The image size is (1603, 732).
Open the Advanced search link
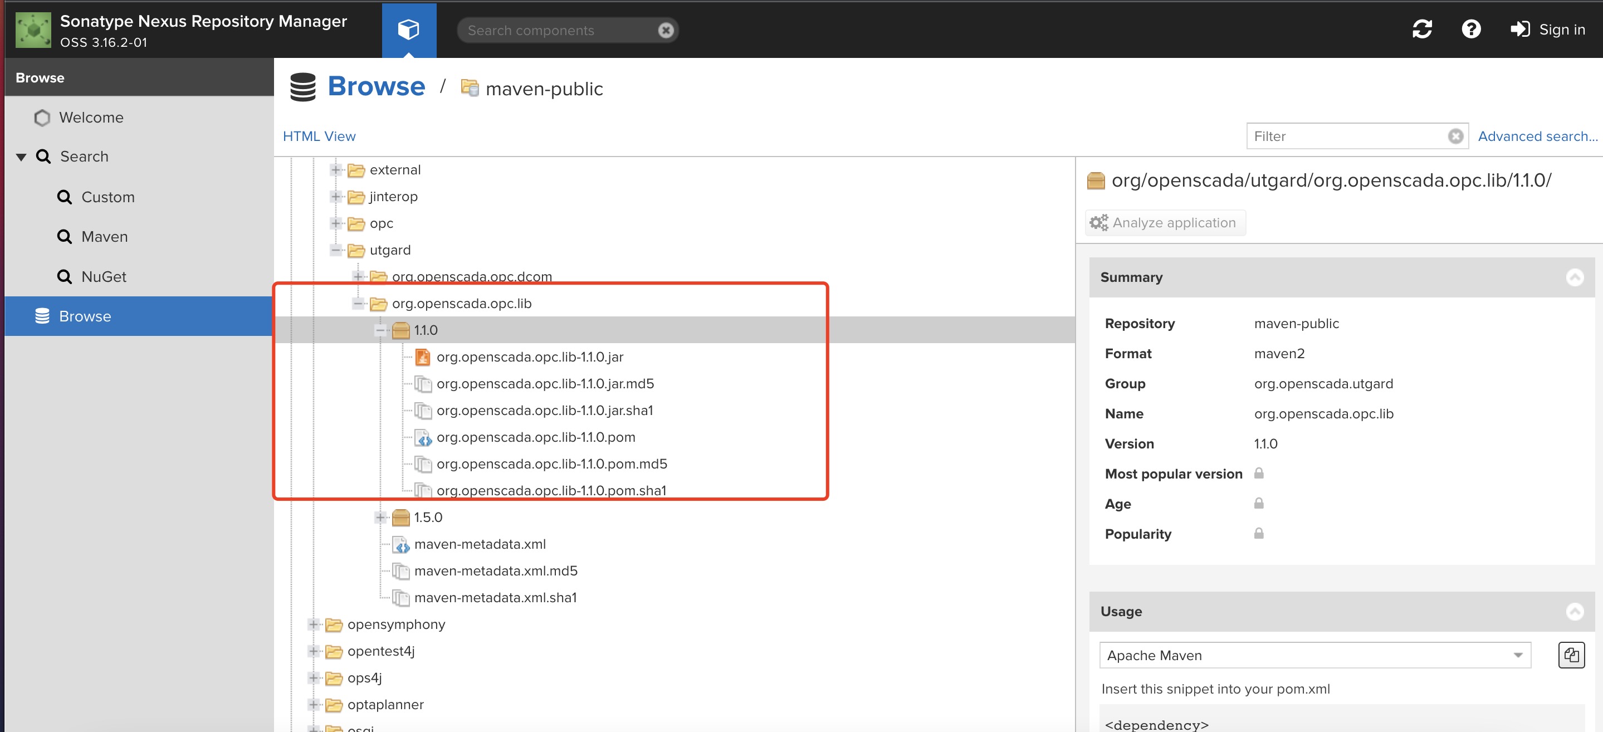[x=1536, y=136]
